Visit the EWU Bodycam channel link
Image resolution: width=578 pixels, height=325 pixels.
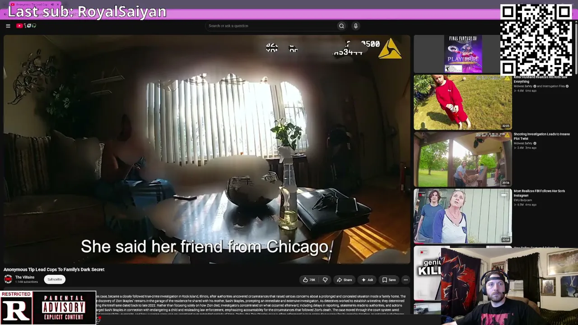tap(523, 200)
